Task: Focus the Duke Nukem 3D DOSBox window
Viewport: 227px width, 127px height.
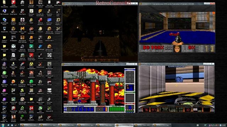Action: [176, 88]
